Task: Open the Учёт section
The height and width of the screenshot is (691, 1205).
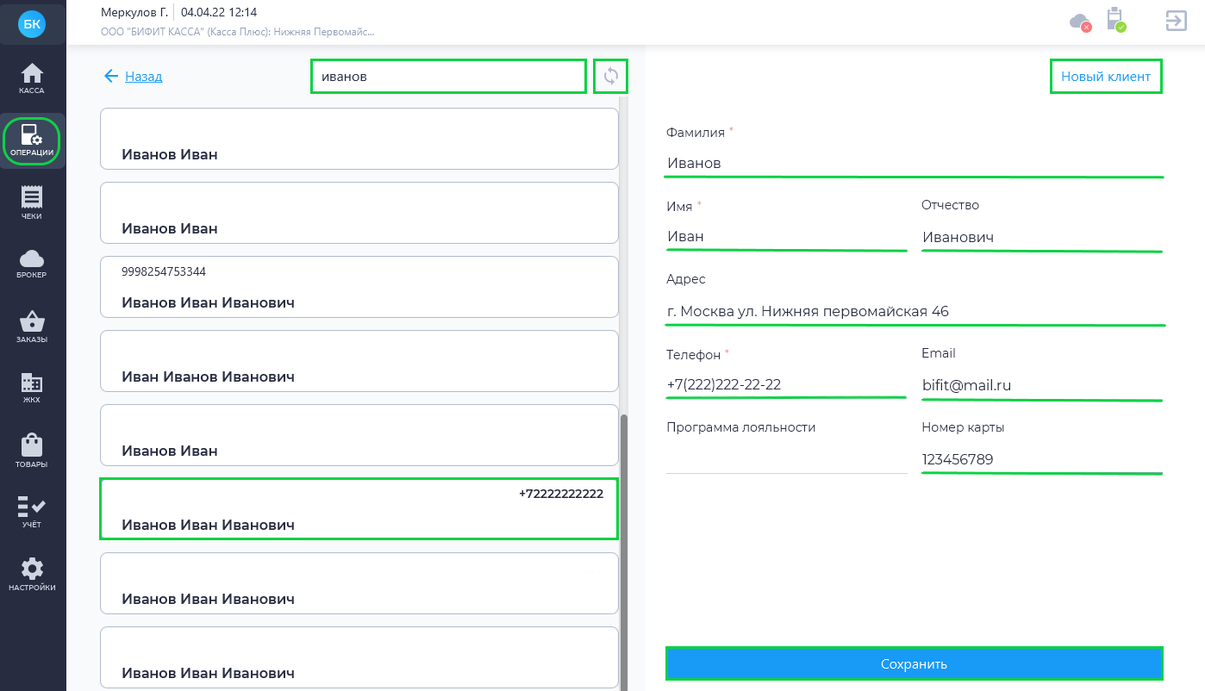Action: (x=32, y=513)
